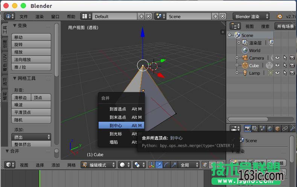
Task: Expand the Lamp tree item
Action: [237, 73]
